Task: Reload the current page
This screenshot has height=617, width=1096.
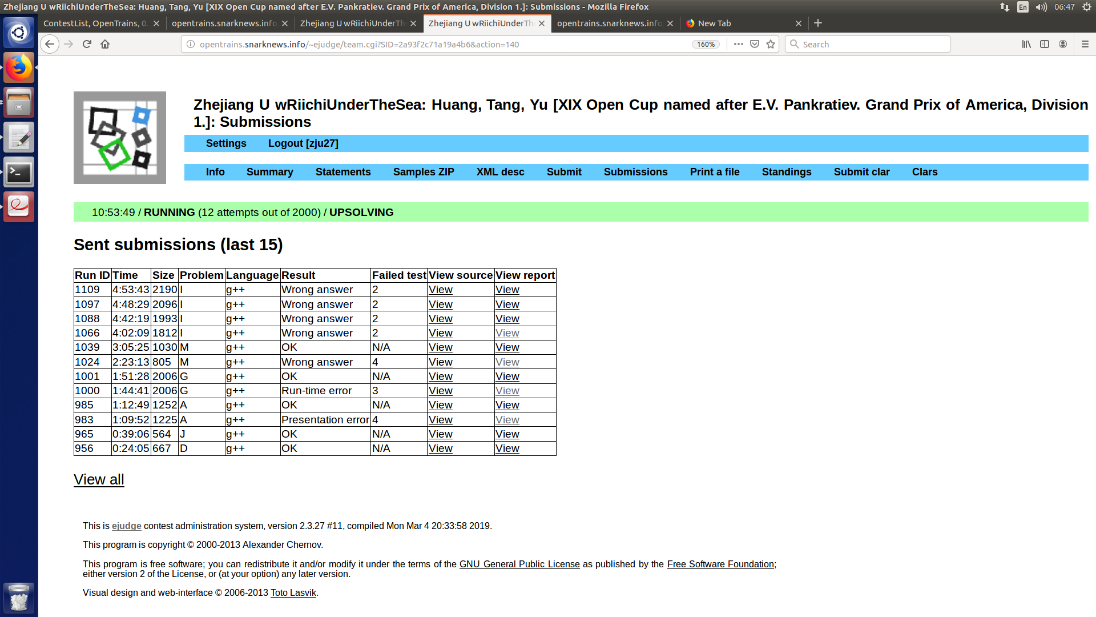Action: [x=87, y=44]
